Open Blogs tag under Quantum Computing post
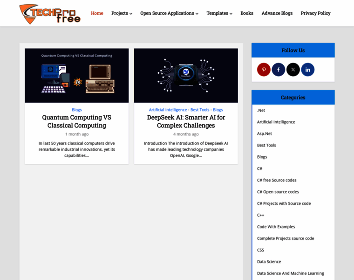Viewport: 354px width, 280px height. pos(77,110)
